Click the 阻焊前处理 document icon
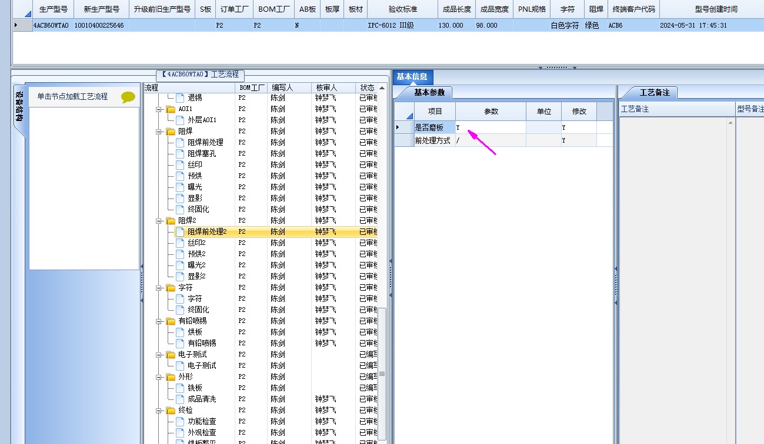The image size is (764, 444). tap(180, 143)
